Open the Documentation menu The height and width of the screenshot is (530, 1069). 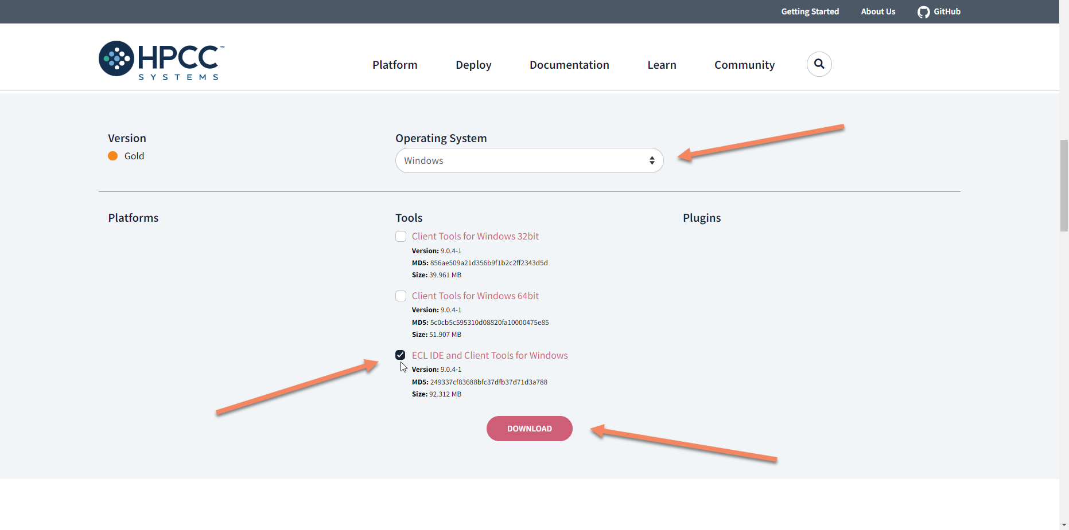click(569, 65)
